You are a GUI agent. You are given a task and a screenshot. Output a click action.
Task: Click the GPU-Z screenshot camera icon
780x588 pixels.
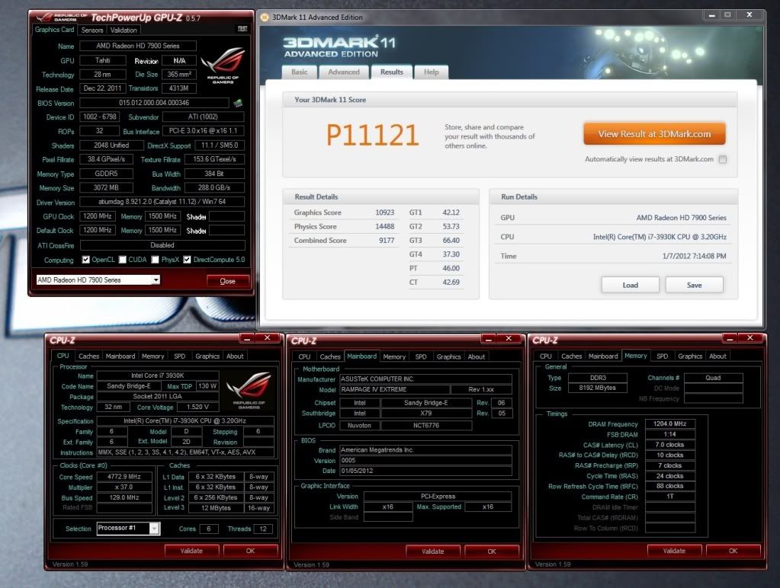click(242, 30)
